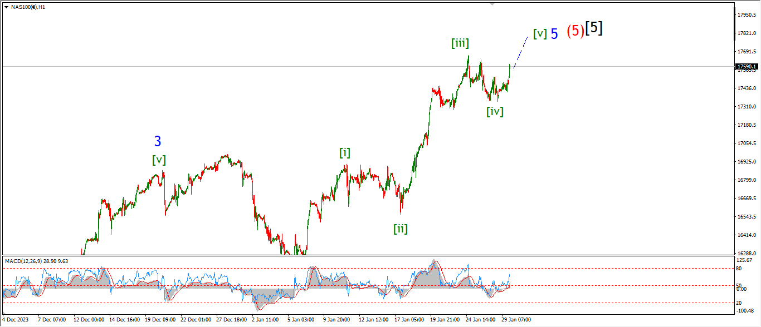Viewport: 761px width, 327px height.
Task: Click the MACD 80 level scale value
Action: click(x=739, y=269)
